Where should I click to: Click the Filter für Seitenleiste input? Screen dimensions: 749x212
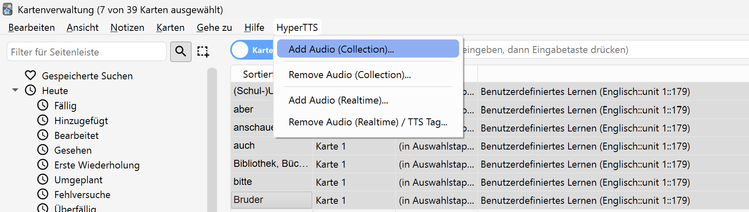[x=87, y=52]
